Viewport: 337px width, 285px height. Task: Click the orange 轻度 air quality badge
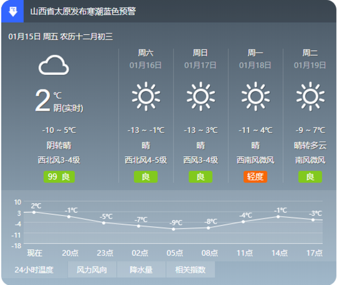(x=256, y=177)
